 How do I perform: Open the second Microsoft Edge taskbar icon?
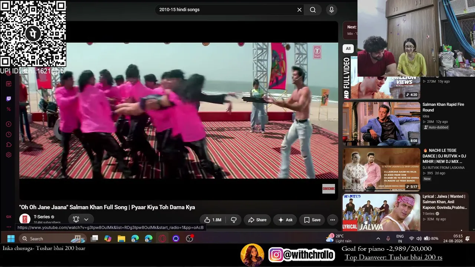click(x=148, y=239)
